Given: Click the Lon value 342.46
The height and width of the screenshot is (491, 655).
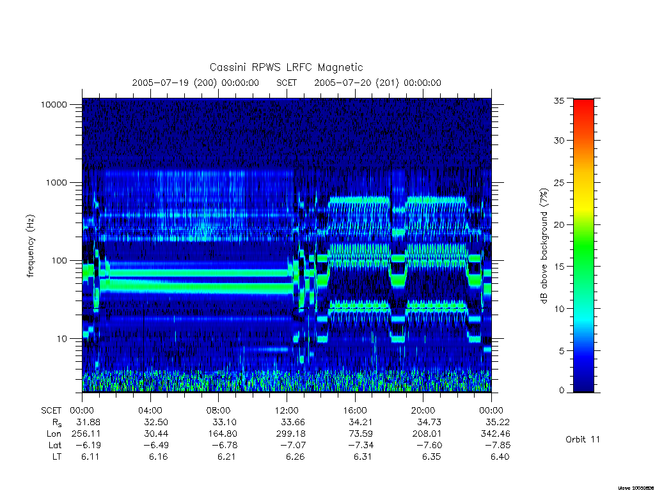Looking at the screenshot, I should tap(496, 433).
